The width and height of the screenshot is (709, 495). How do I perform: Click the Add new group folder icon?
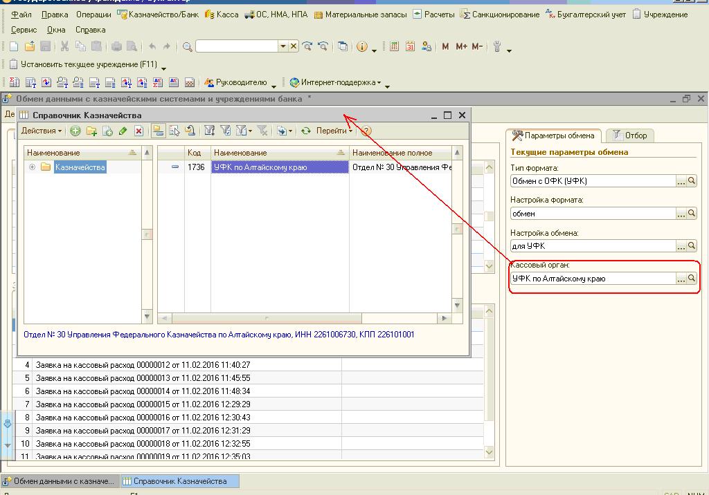coord(91,131)
